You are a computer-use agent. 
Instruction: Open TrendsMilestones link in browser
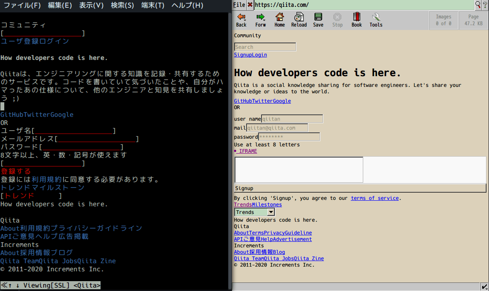tap(258, 205)
